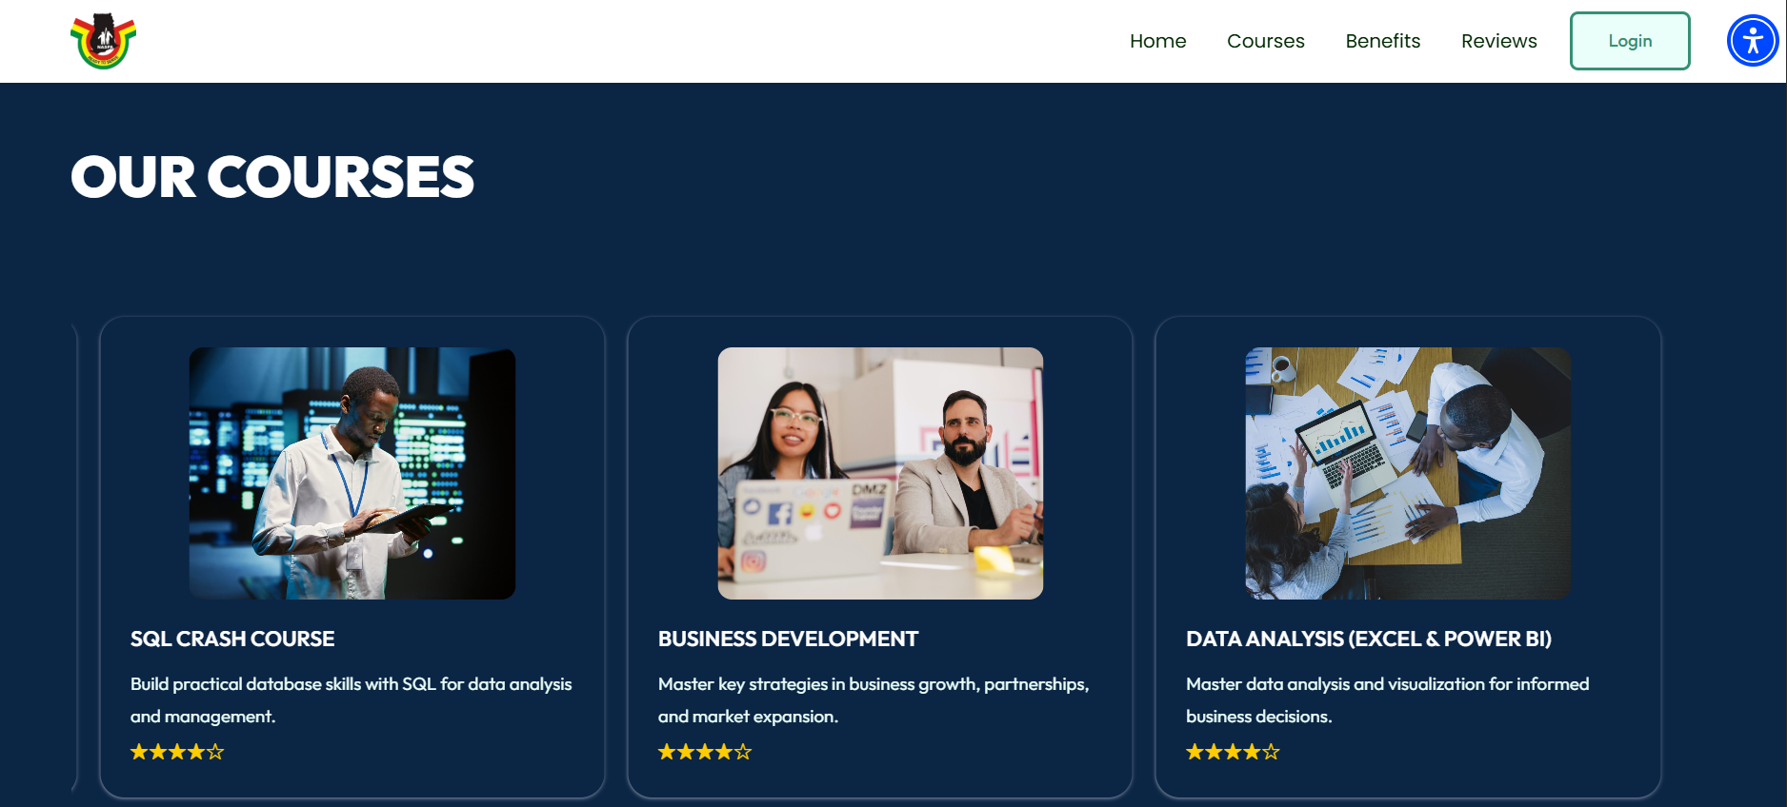Select the Benefits navigation link
The image size is (1787, 807).
(x=1382, y=41)
